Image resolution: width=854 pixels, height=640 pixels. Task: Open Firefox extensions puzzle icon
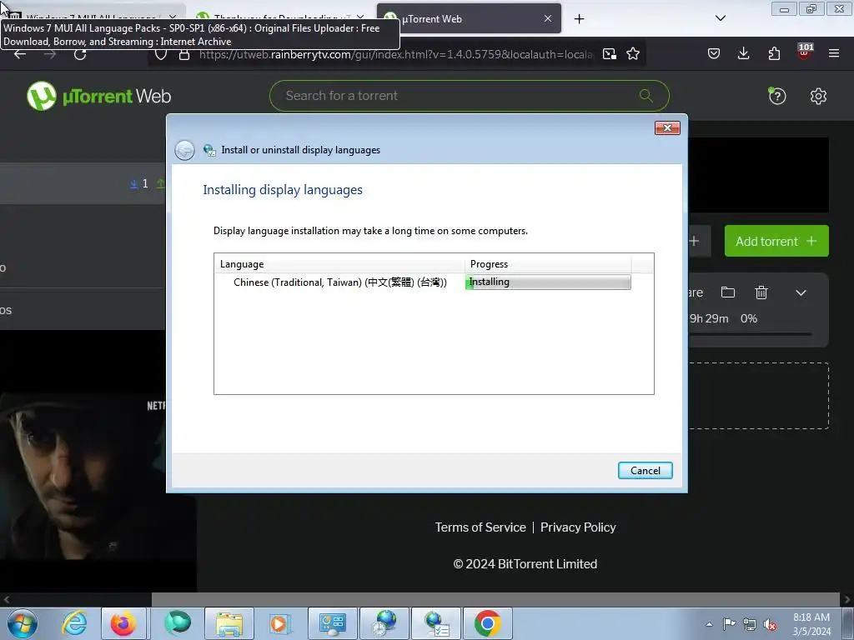[773, 53]
